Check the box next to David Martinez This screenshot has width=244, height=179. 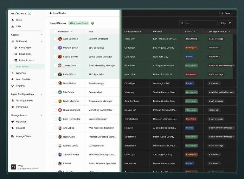(x=55, y=101)
